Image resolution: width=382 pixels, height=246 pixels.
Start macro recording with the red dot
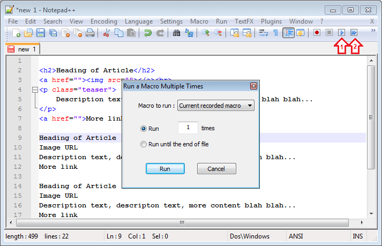[317, 33]
